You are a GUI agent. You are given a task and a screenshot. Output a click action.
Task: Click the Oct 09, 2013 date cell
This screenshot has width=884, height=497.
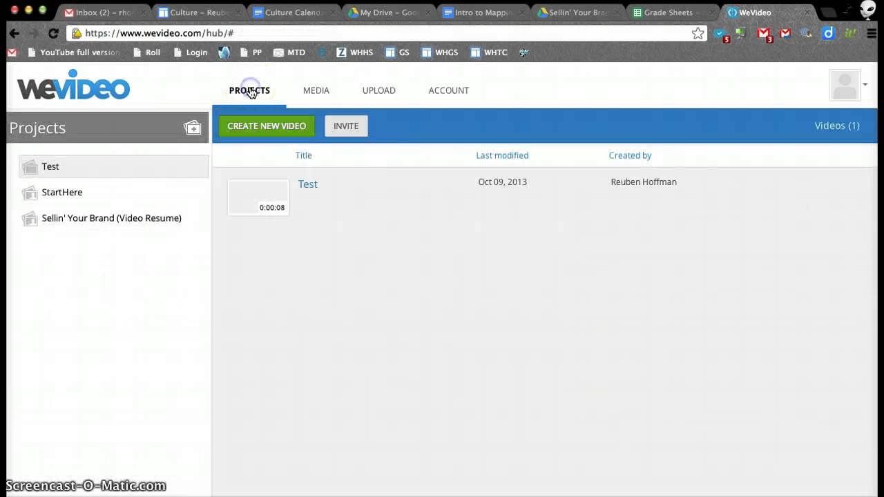[503, 182]
